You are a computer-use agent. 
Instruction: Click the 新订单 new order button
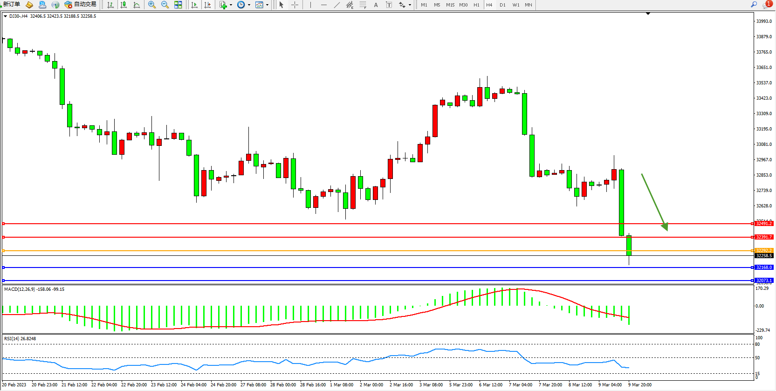[x=12, y=5]
